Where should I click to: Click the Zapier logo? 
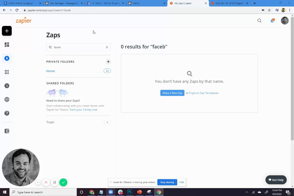(x=23, y=20)
